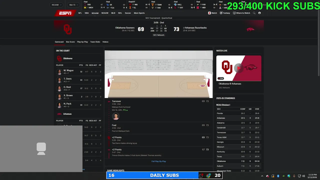Select NBA in the ESPN navigation

pos(86,13)
